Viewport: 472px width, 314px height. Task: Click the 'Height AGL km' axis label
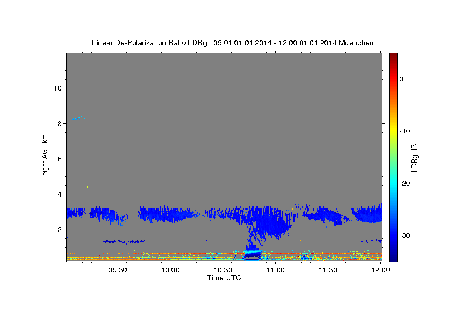click(x=45, y=157)
